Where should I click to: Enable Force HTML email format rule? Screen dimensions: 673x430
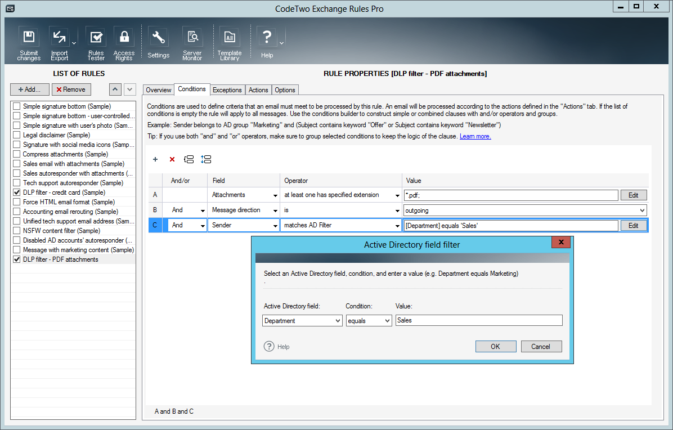tap(17, 201)
